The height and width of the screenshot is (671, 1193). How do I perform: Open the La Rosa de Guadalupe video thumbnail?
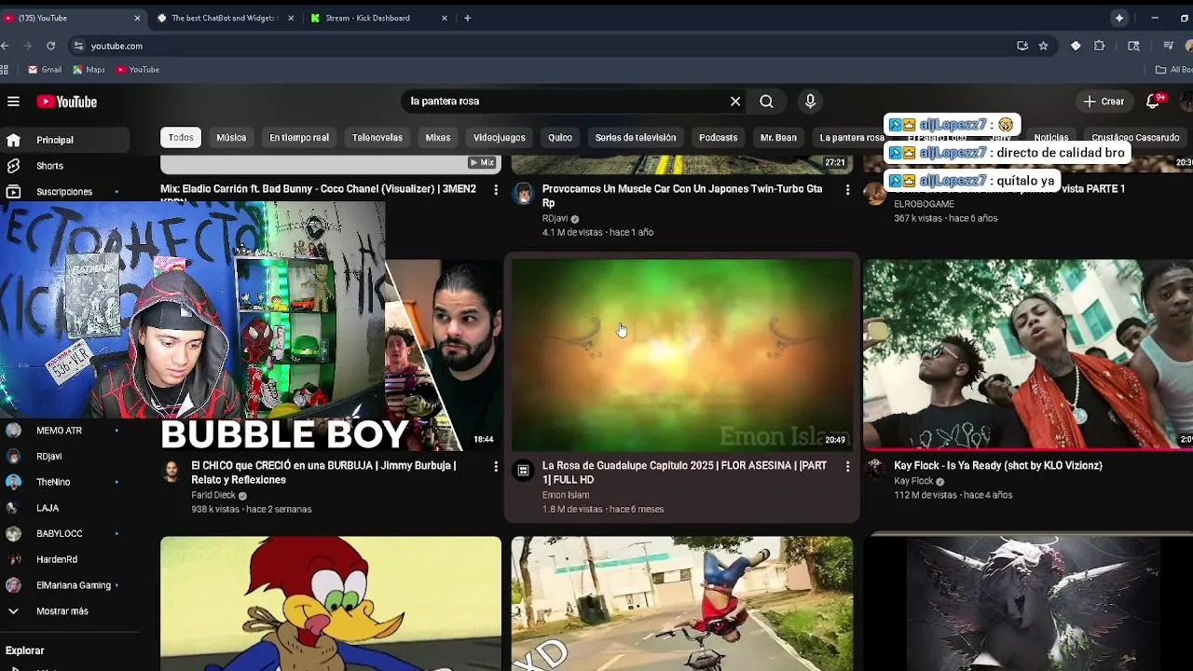coord(681,355)
